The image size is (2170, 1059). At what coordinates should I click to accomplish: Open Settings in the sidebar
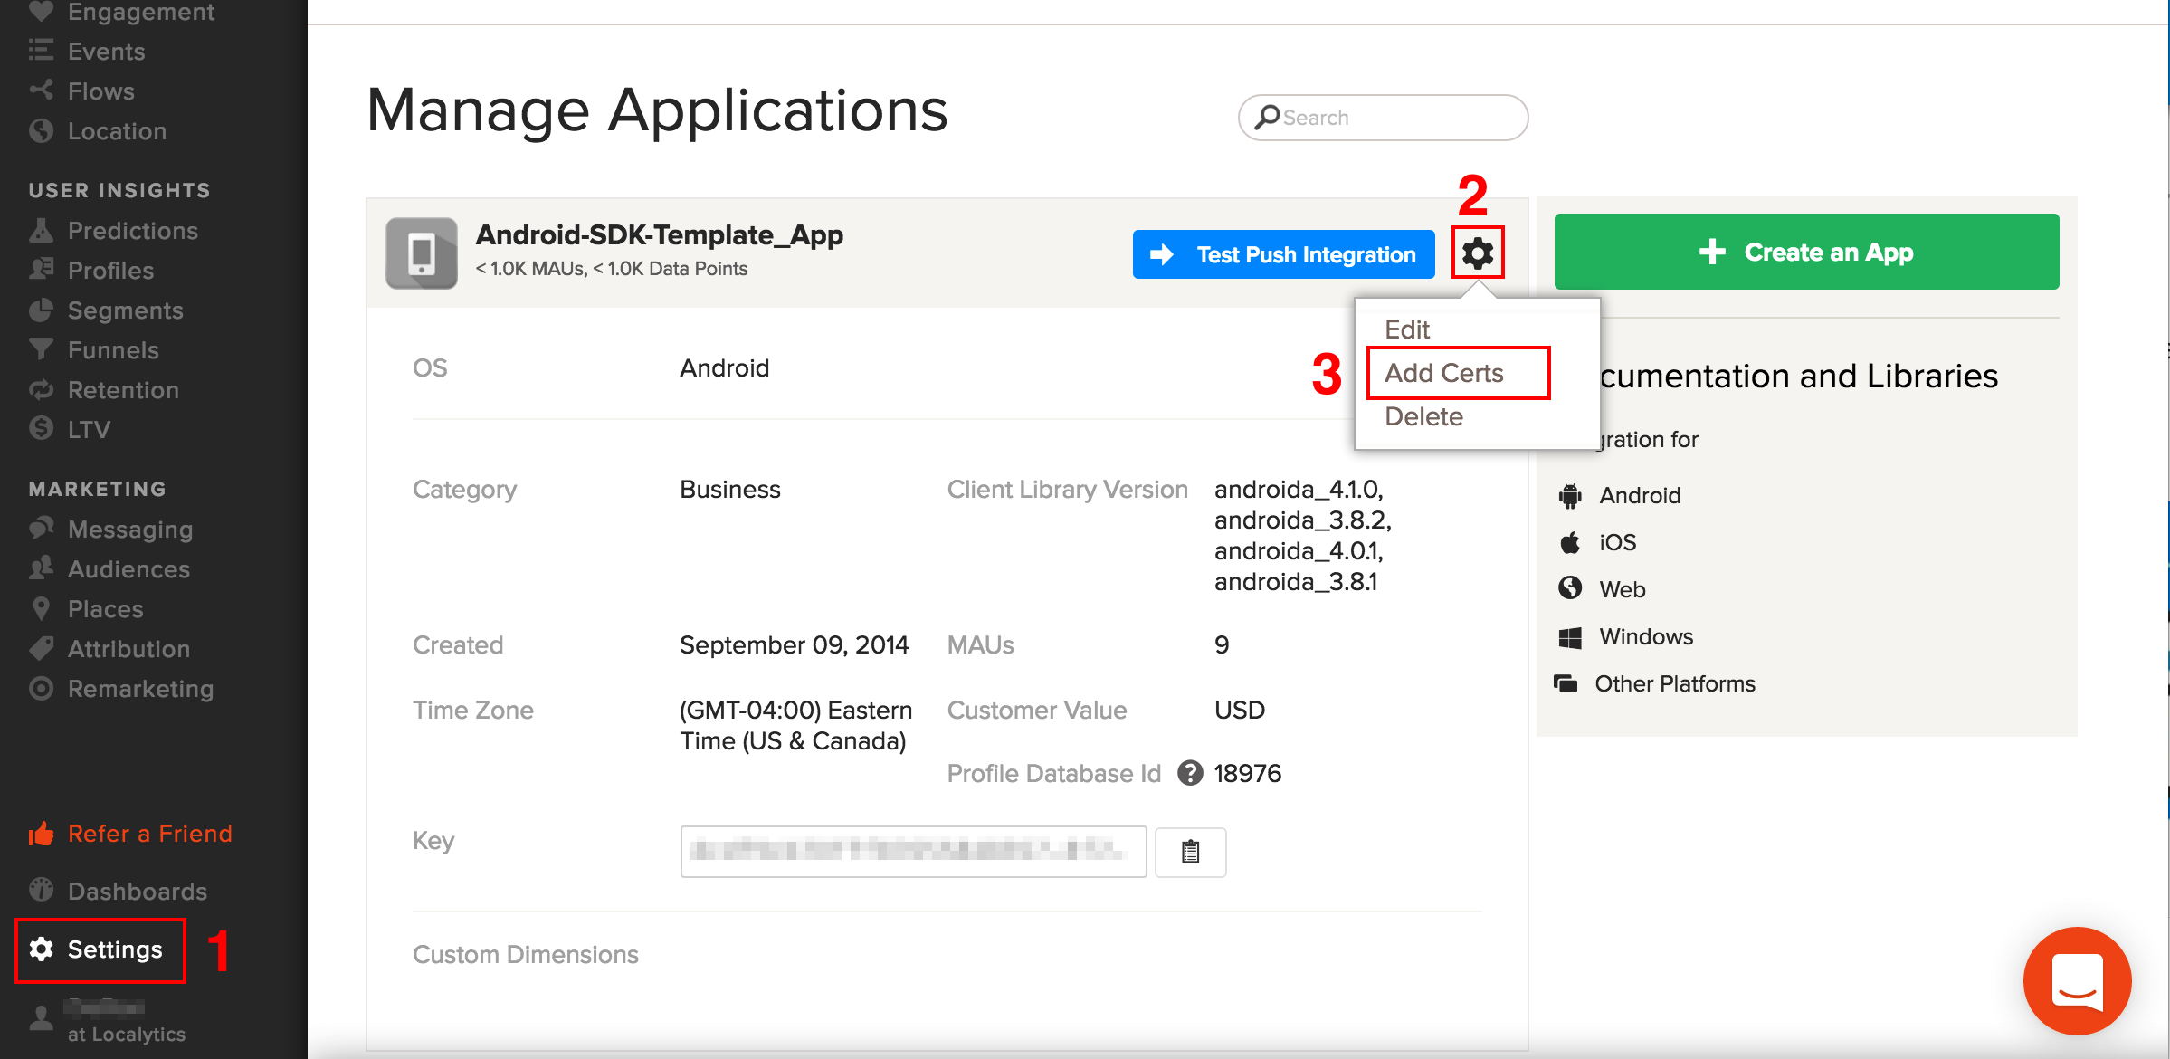[101, 949]
